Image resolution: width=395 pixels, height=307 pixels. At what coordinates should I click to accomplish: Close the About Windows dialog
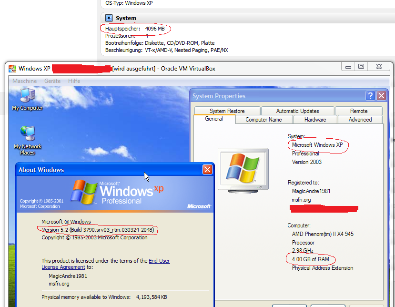(207, 170)
